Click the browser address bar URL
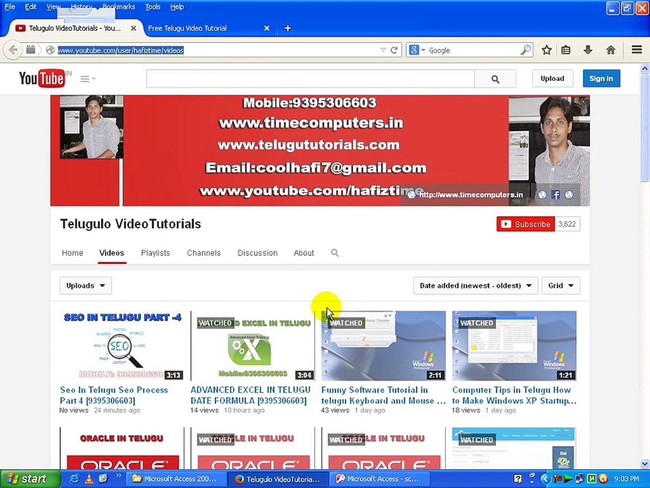This screenshot has width=650, height=488. pyautogui.click(x=121, y=50)
